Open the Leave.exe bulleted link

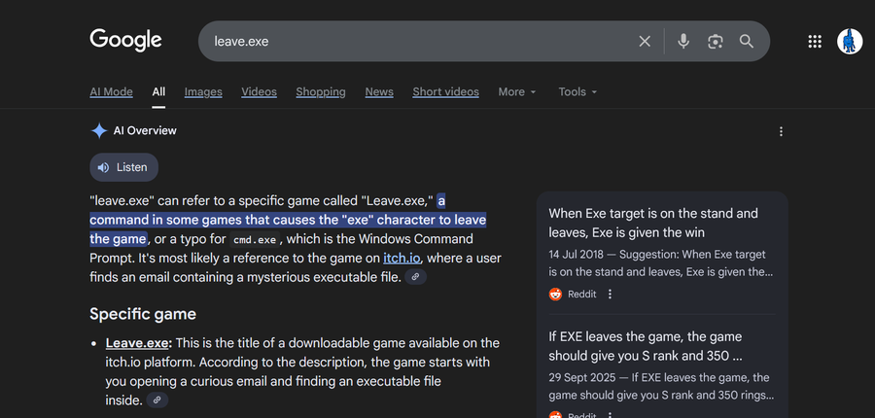(x=138, y=343)
